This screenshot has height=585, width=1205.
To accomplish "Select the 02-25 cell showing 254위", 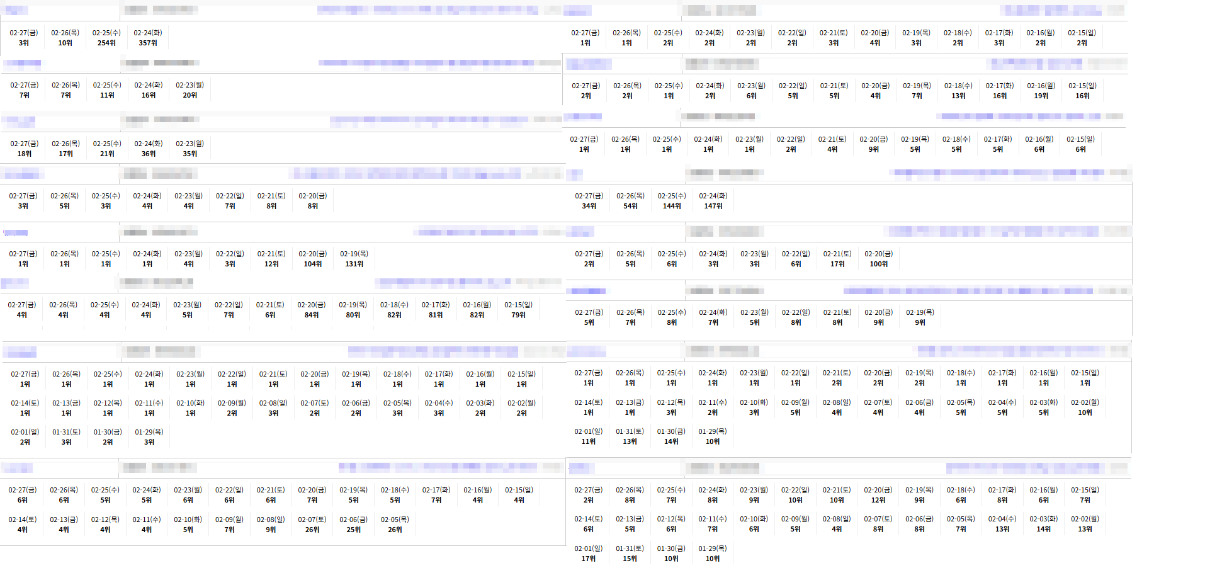I will [106, 38].
